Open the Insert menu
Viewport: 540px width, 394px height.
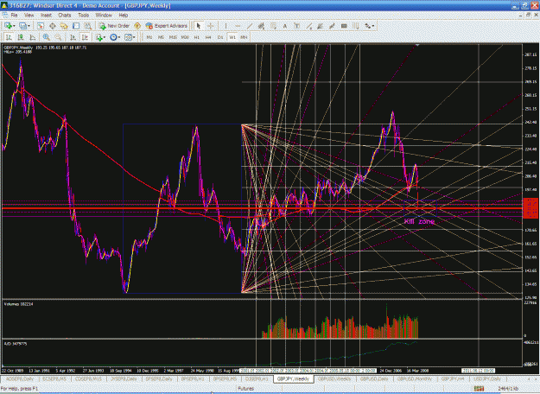(46, 16)
